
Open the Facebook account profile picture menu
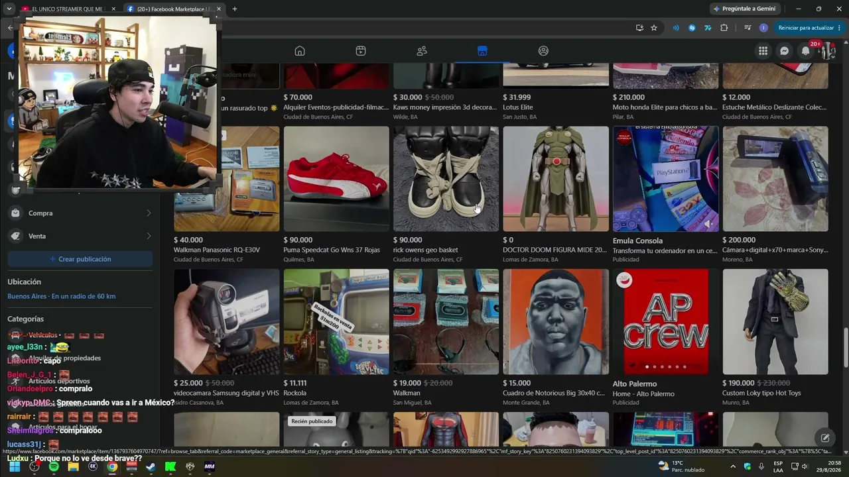pyautogui.click(x=826, y=51)
